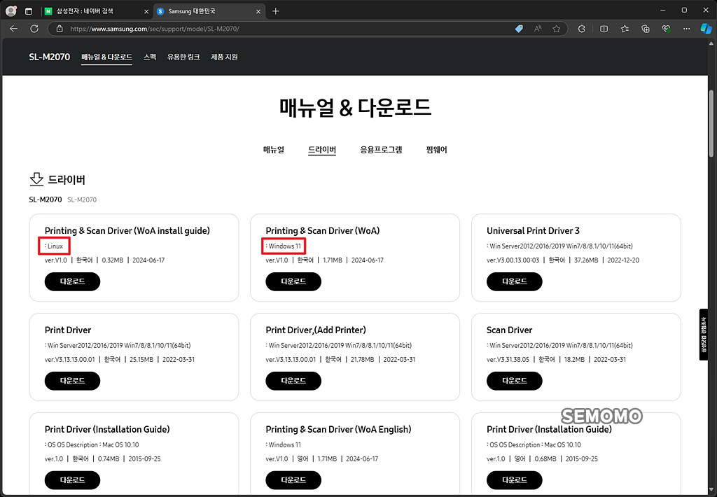This screenshot has width=717, height=497.
Task: Click the download arrow icon beside 드라이버
Action: (36, 179)
